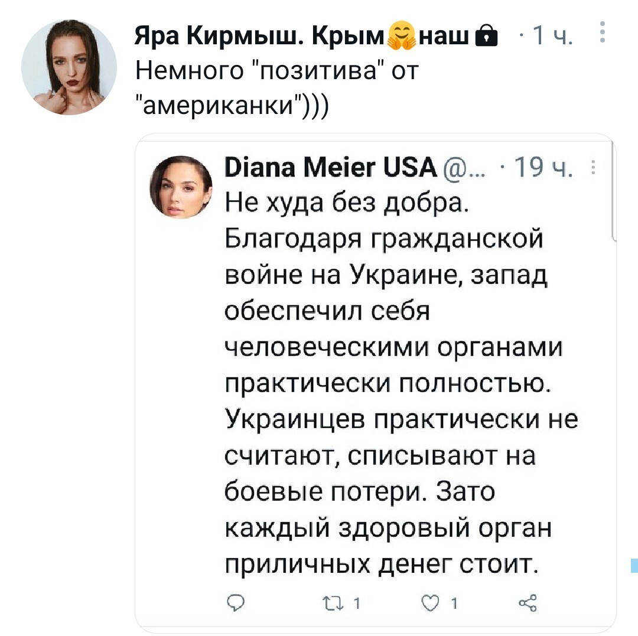Share the quoted tweet via share icon
The height and width of the screenshot is (636, 638).
pyautogui.click(x=528, y=603)
